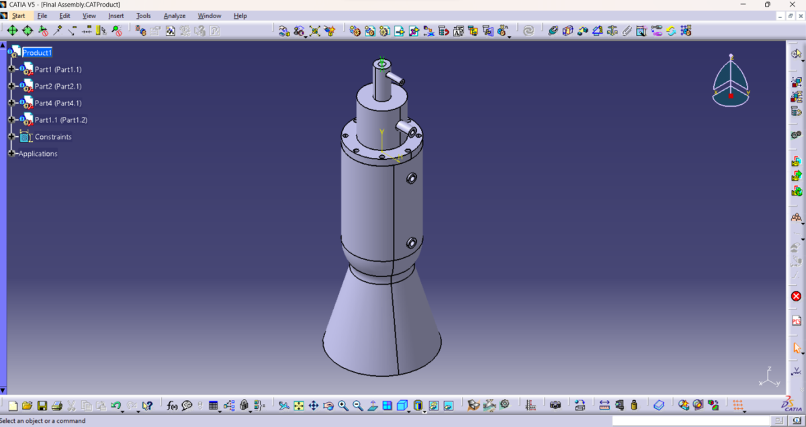This screenshot has width=806, height=427.
Task: Click the Formula f(x) icon
Action: pos(172,406)
